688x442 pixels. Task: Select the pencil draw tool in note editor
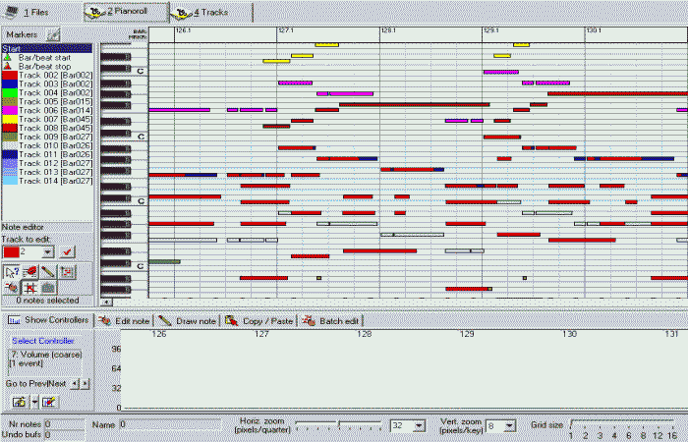(x=48, y=271)
